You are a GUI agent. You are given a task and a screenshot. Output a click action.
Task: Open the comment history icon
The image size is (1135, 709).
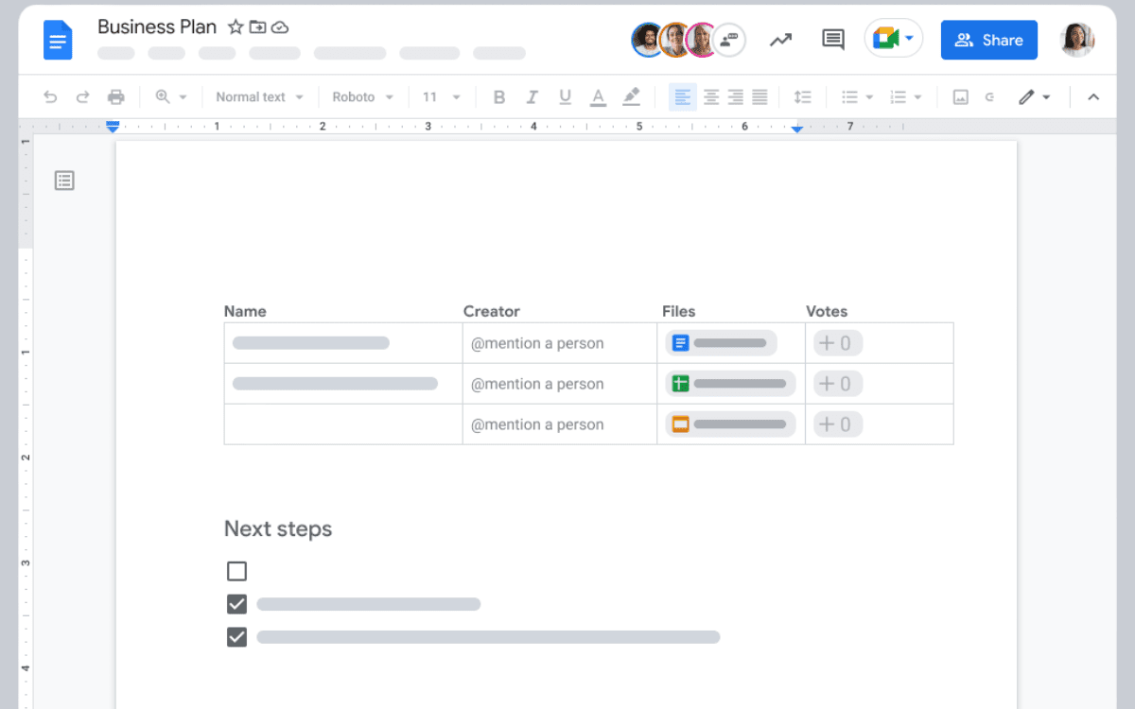833,40
